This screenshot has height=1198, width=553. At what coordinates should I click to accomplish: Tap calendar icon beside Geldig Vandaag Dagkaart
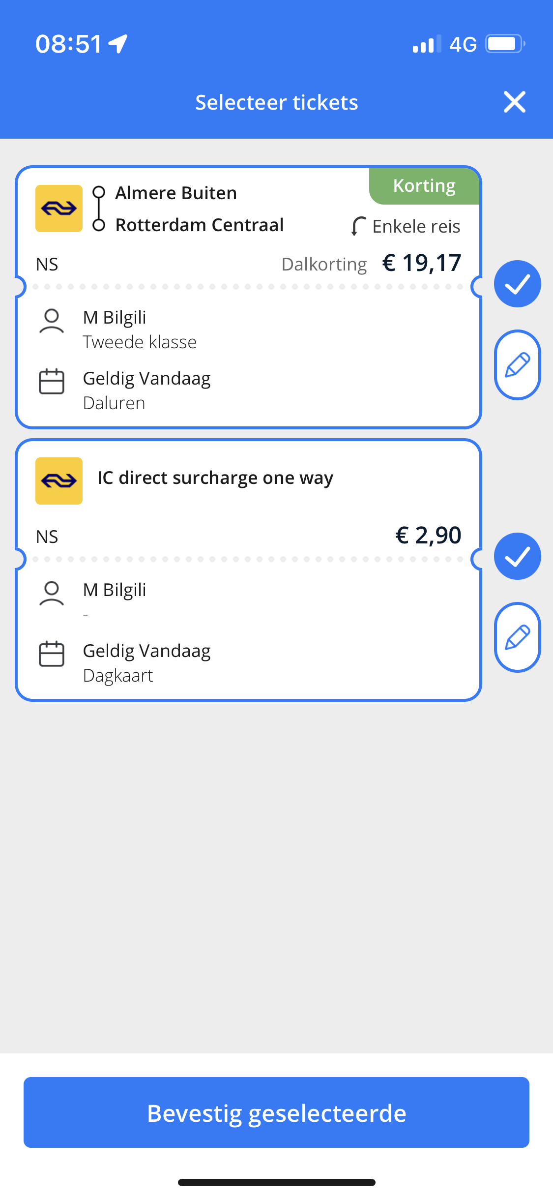52,654
